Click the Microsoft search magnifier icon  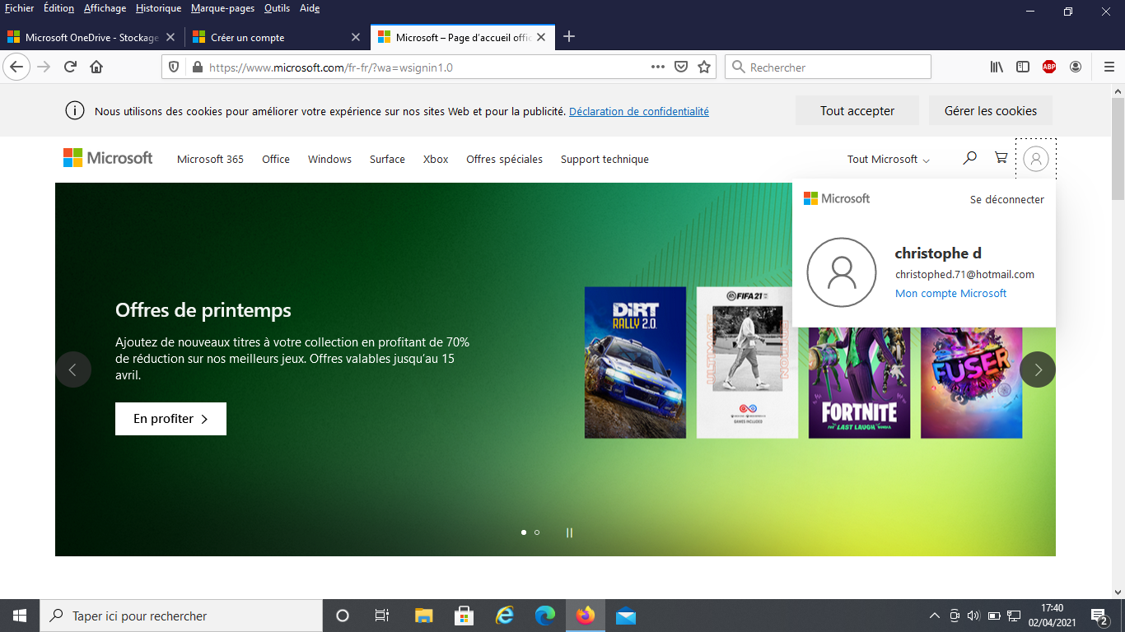click(969, 158)
